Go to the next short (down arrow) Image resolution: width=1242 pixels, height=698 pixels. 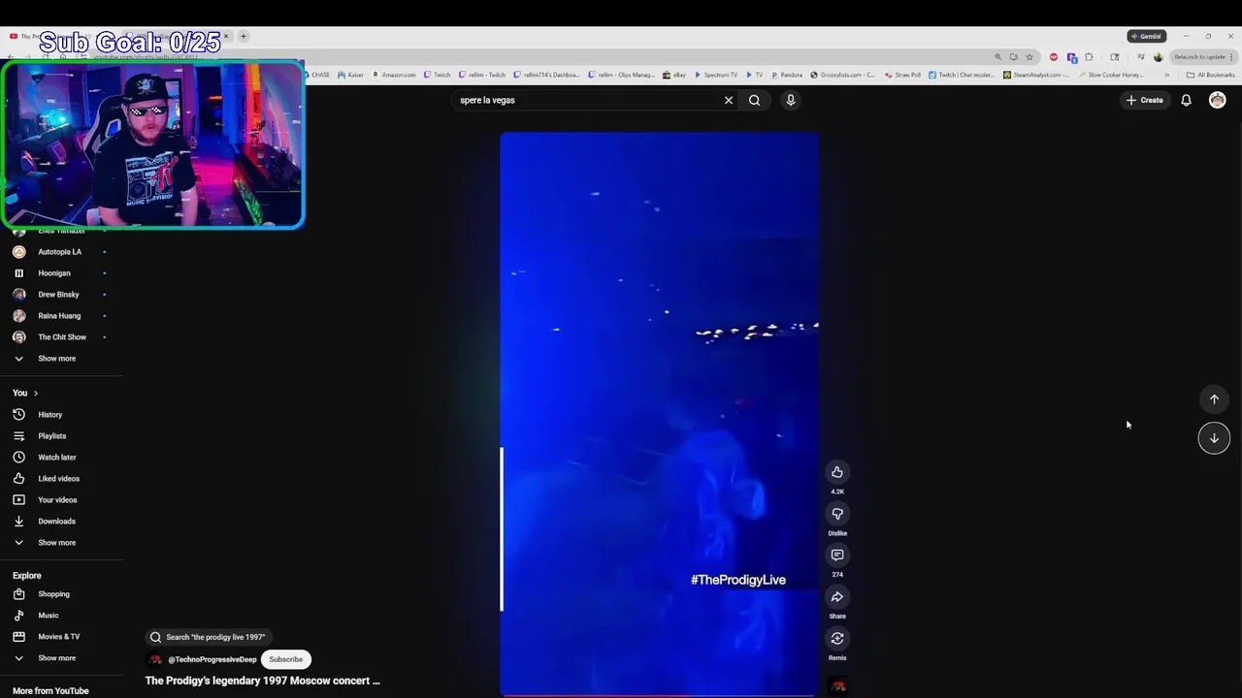pyautogui.click(x=1214, y=438)
